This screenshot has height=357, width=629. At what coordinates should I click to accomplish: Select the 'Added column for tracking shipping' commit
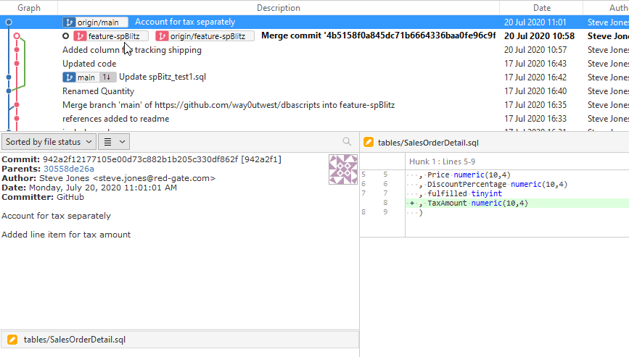click(x=132, y=50)
